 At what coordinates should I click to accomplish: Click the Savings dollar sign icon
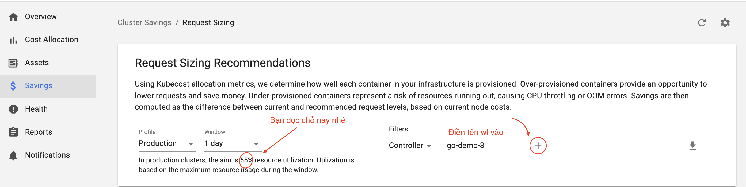(13, 86)
